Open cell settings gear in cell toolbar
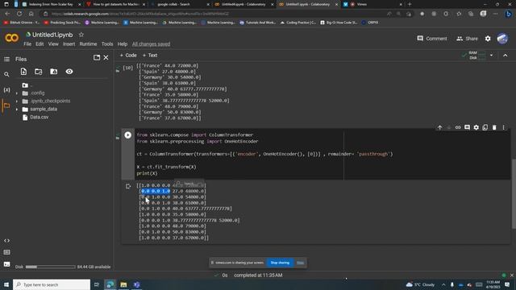 [476, 127]
